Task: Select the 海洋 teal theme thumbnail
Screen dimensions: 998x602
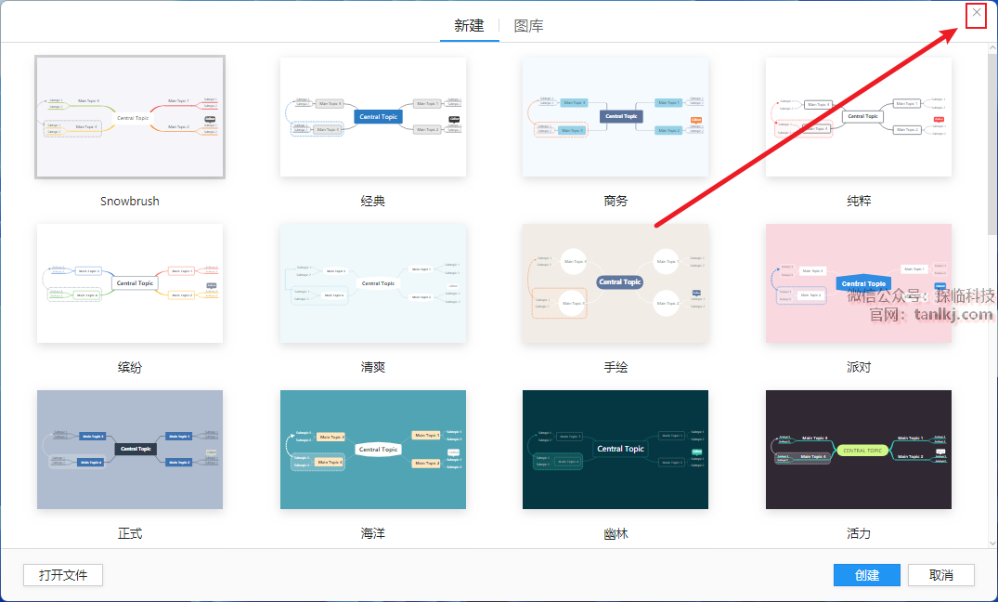Action: pyautogui.click(x=373, y=450)
